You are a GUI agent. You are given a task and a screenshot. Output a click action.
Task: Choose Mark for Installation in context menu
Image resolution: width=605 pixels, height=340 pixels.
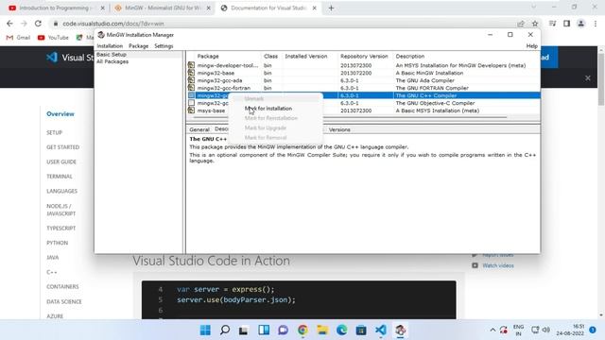268,109
